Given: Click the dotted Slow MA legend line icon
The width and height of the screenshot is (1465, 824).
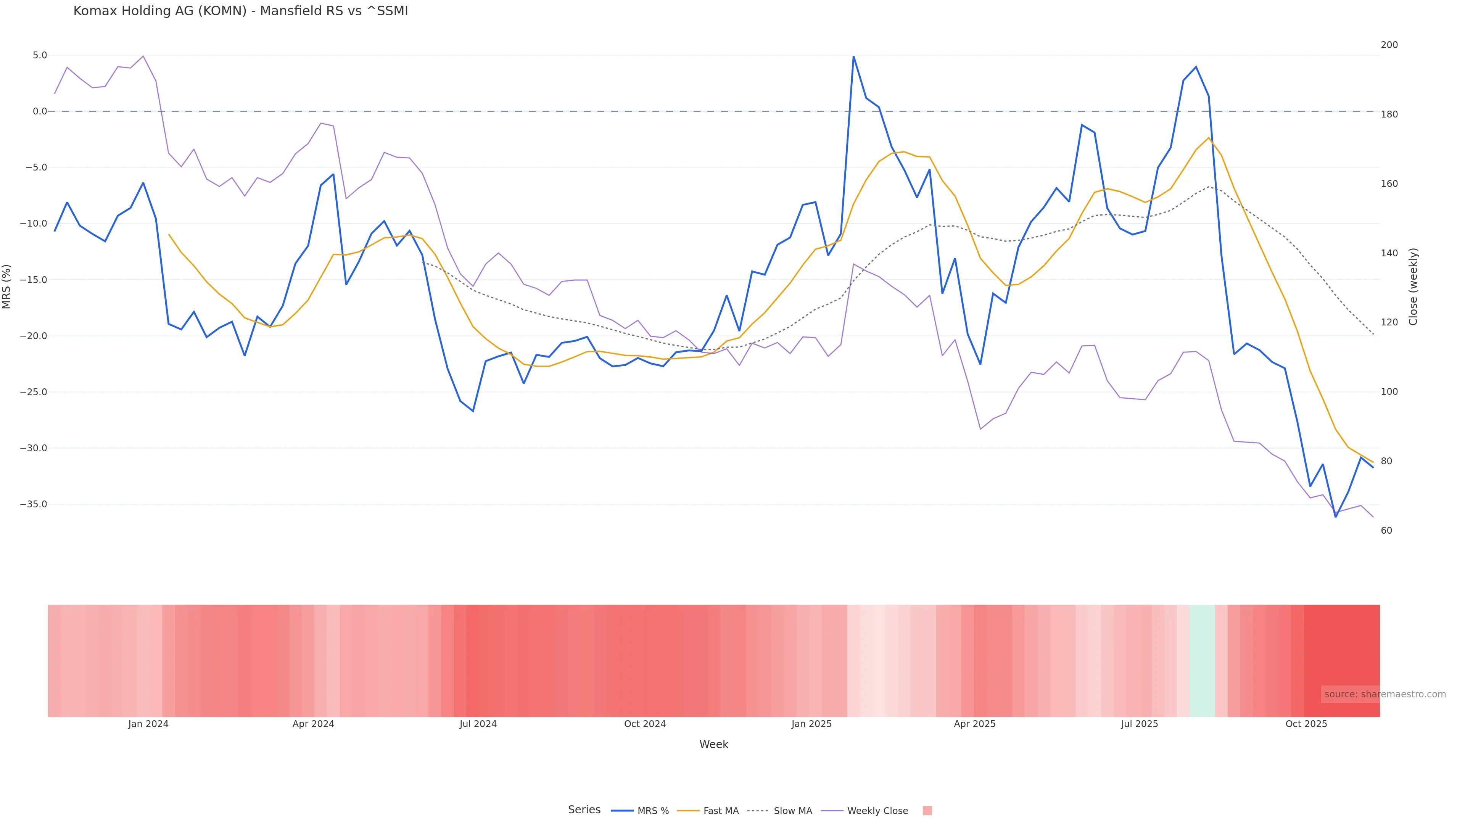Looking at the screenshot, I should 758,811.
